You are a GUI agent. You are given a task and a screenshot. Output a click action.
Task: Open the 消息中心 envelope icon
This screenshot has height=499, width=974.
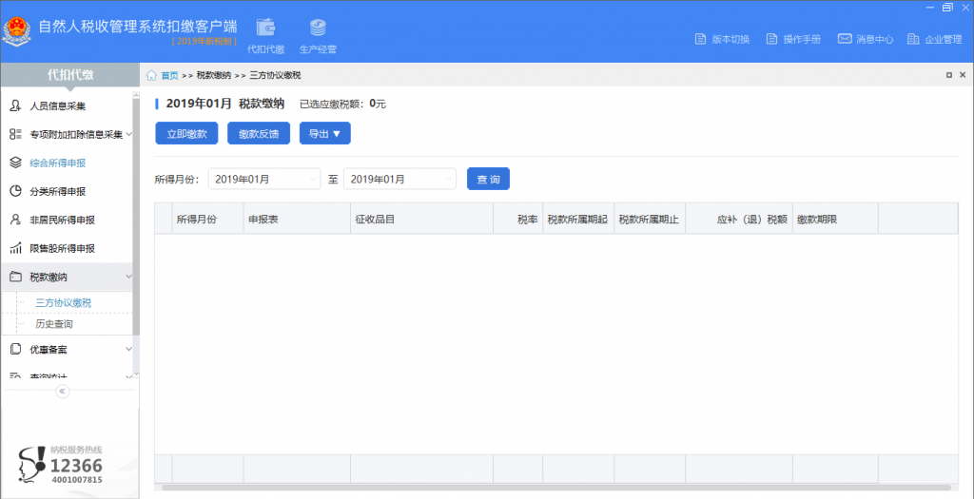click(845, 39)
